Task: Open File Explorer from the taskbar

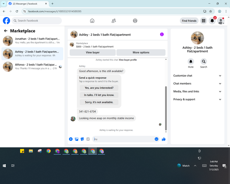Action: tap(31, 151)
